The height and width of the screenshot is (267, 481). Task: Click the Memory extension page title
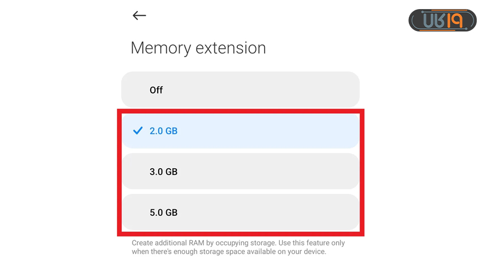tap(198, 48)
